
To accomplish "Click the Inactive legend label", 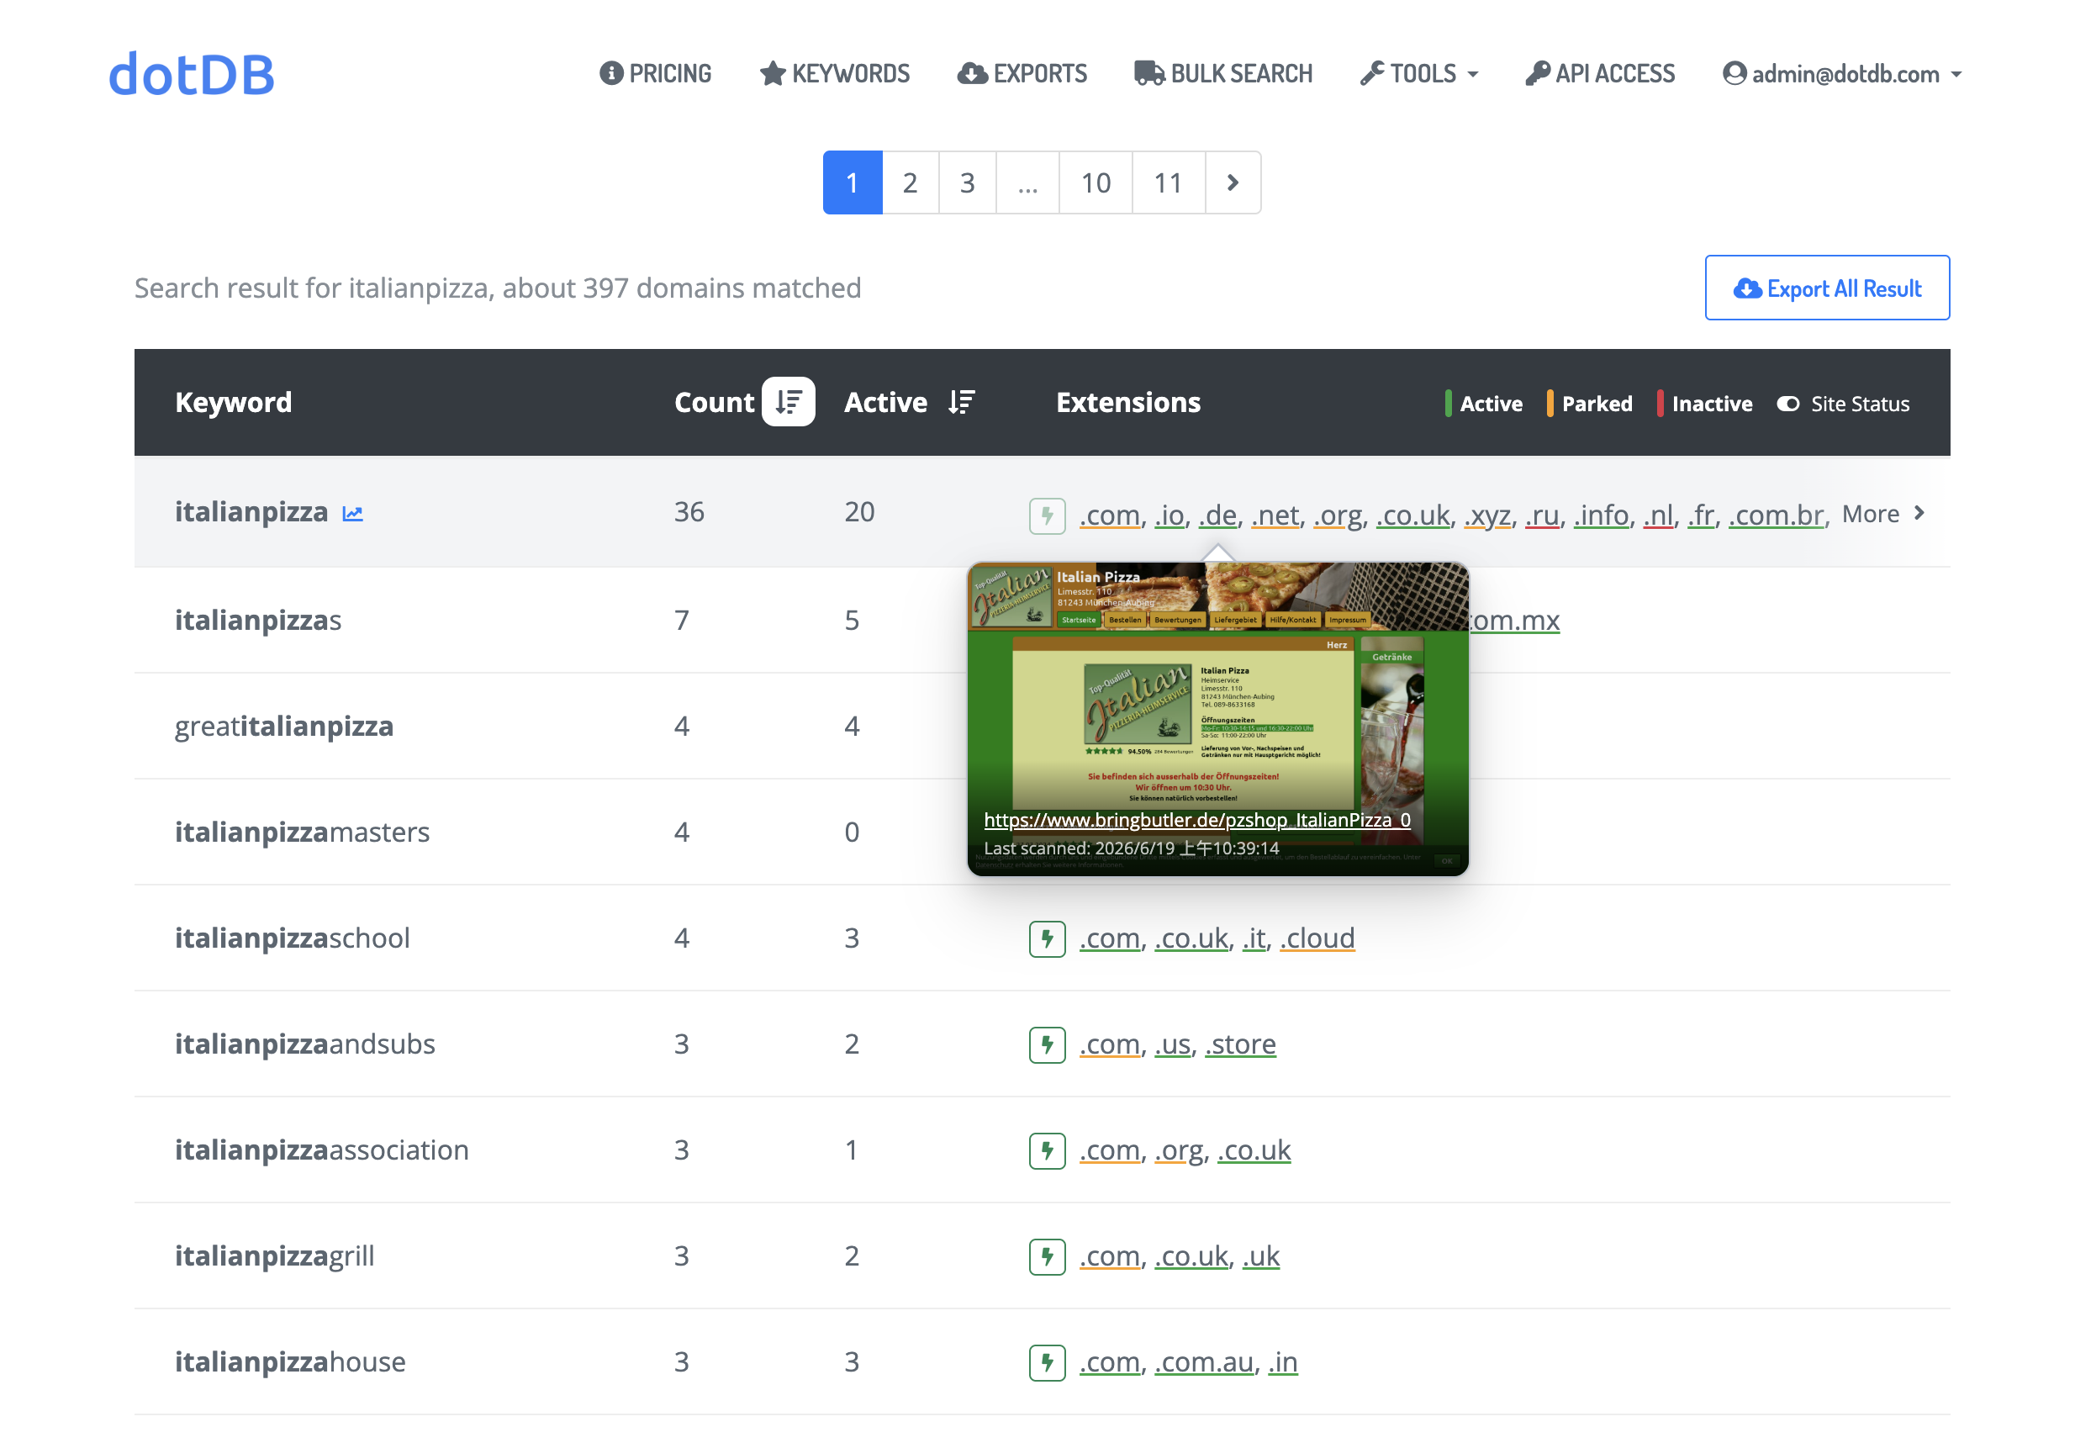I will tap(1712, 404).
